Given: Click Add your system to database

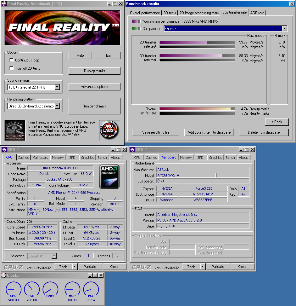Looking at the screenshot, I should click(x=209, y=132).
